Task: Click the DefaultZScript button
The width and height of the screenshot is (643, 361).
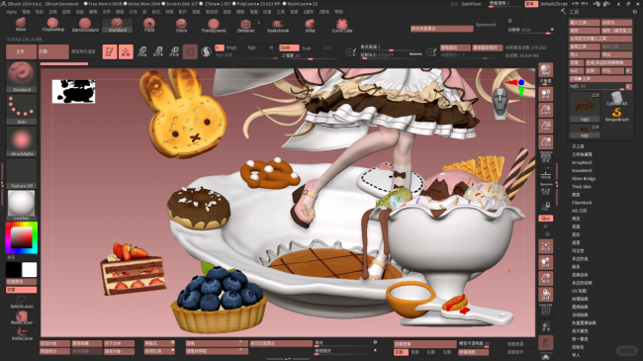Action: [554, 4]
